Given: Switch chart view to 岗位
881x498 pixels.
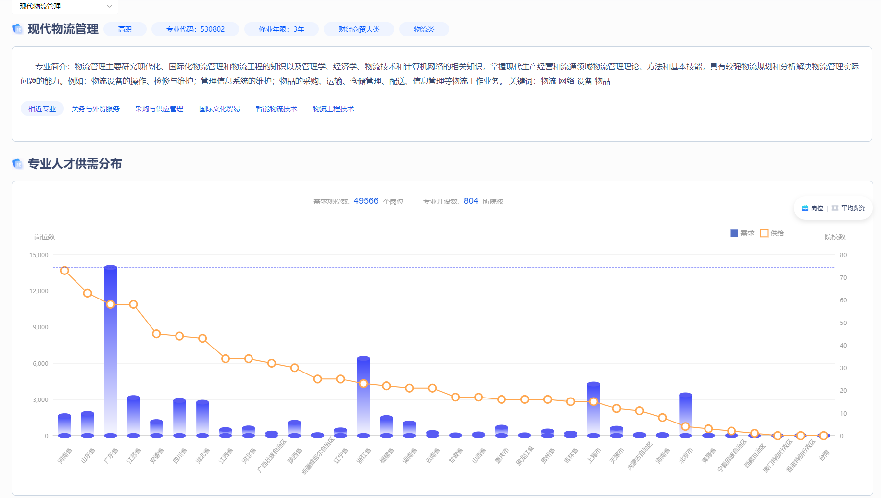Looking at the screenshot, I should (x=812, y=208).
